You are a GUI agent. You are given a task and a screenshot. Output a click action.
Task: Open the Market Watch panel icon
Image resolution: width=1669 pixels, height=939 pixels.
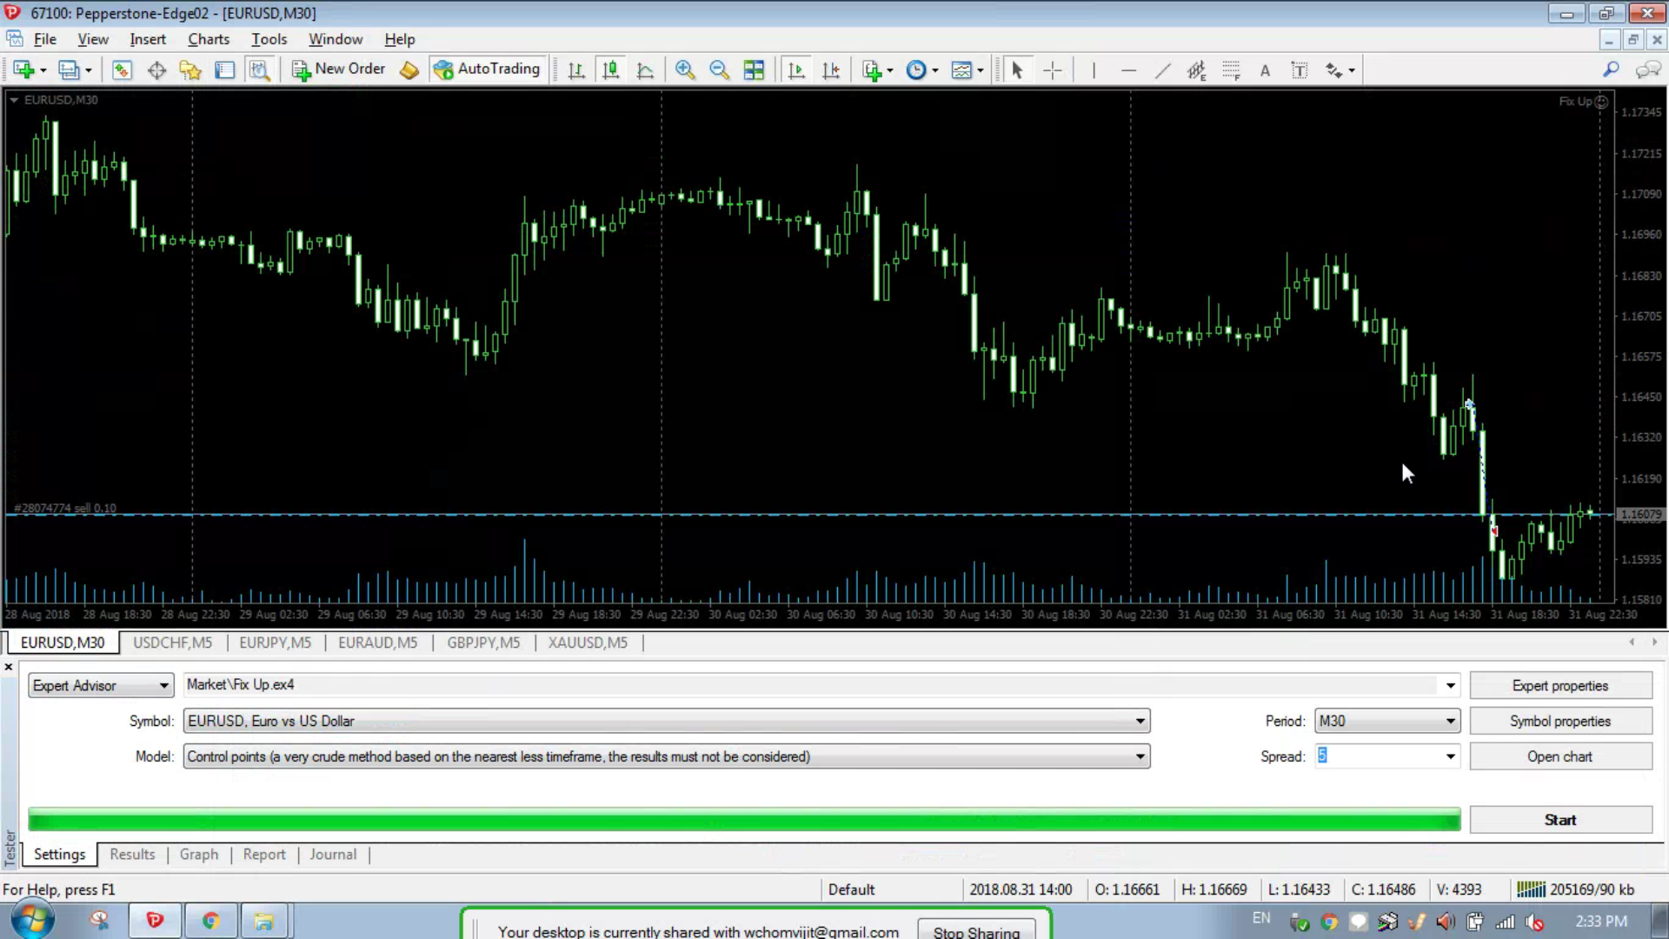[x=122, y=70]
